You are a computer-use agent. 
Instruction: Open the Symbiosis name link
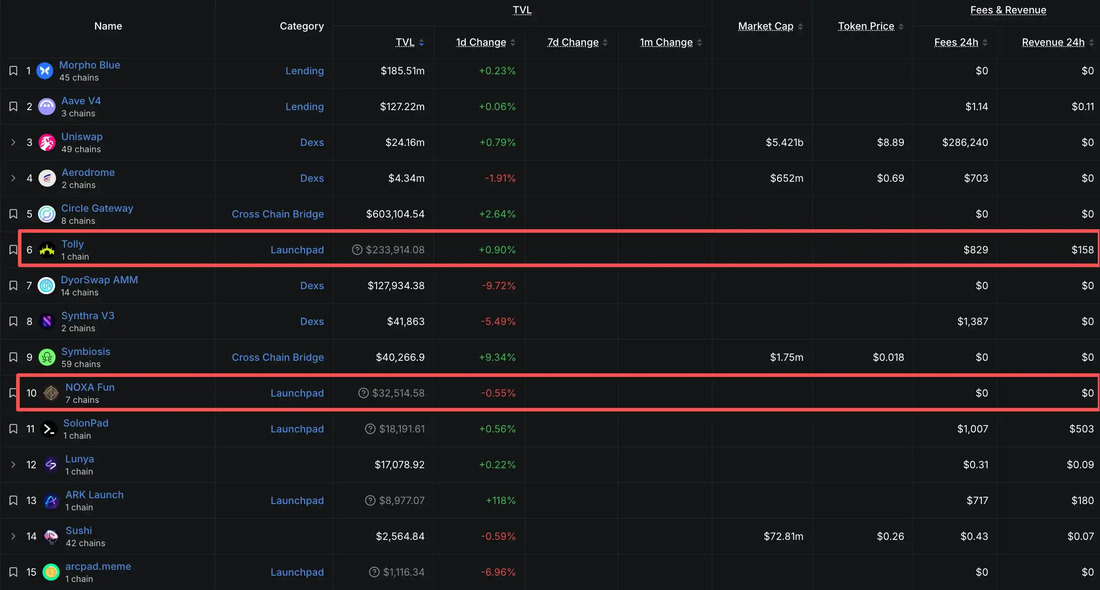click(x=86, y=351)
